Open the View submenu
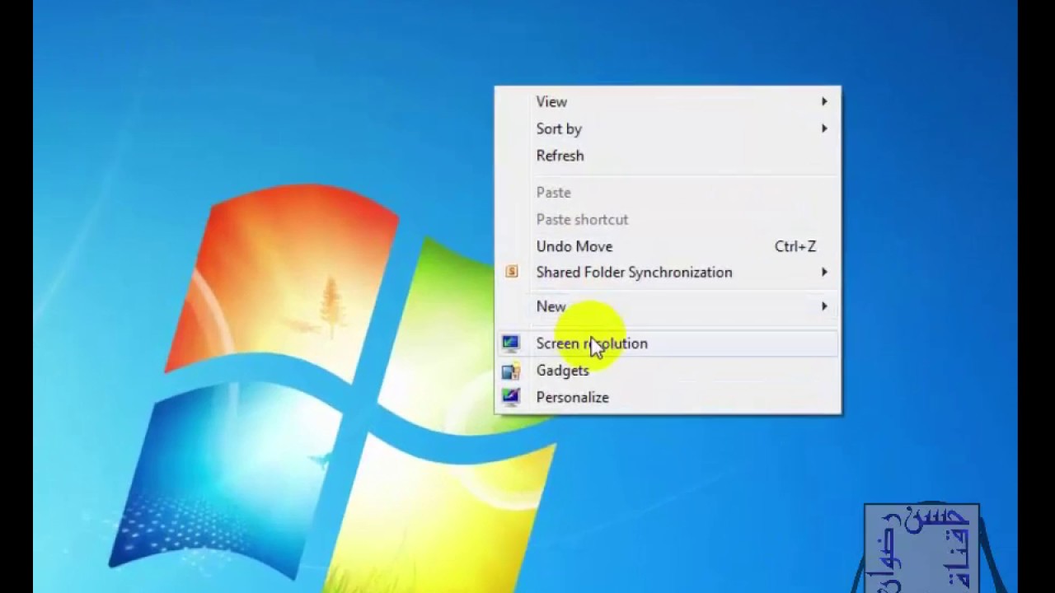This screenshot has height=593, width=1055. 668,102
